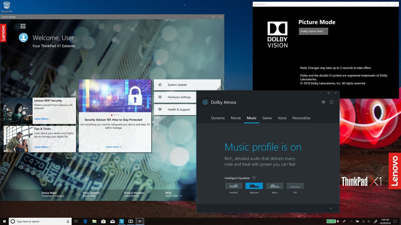Screen dimensions: 401x225
Task: Open the Tips & Tricks thumbnail image
Action: tap(18, 139)
